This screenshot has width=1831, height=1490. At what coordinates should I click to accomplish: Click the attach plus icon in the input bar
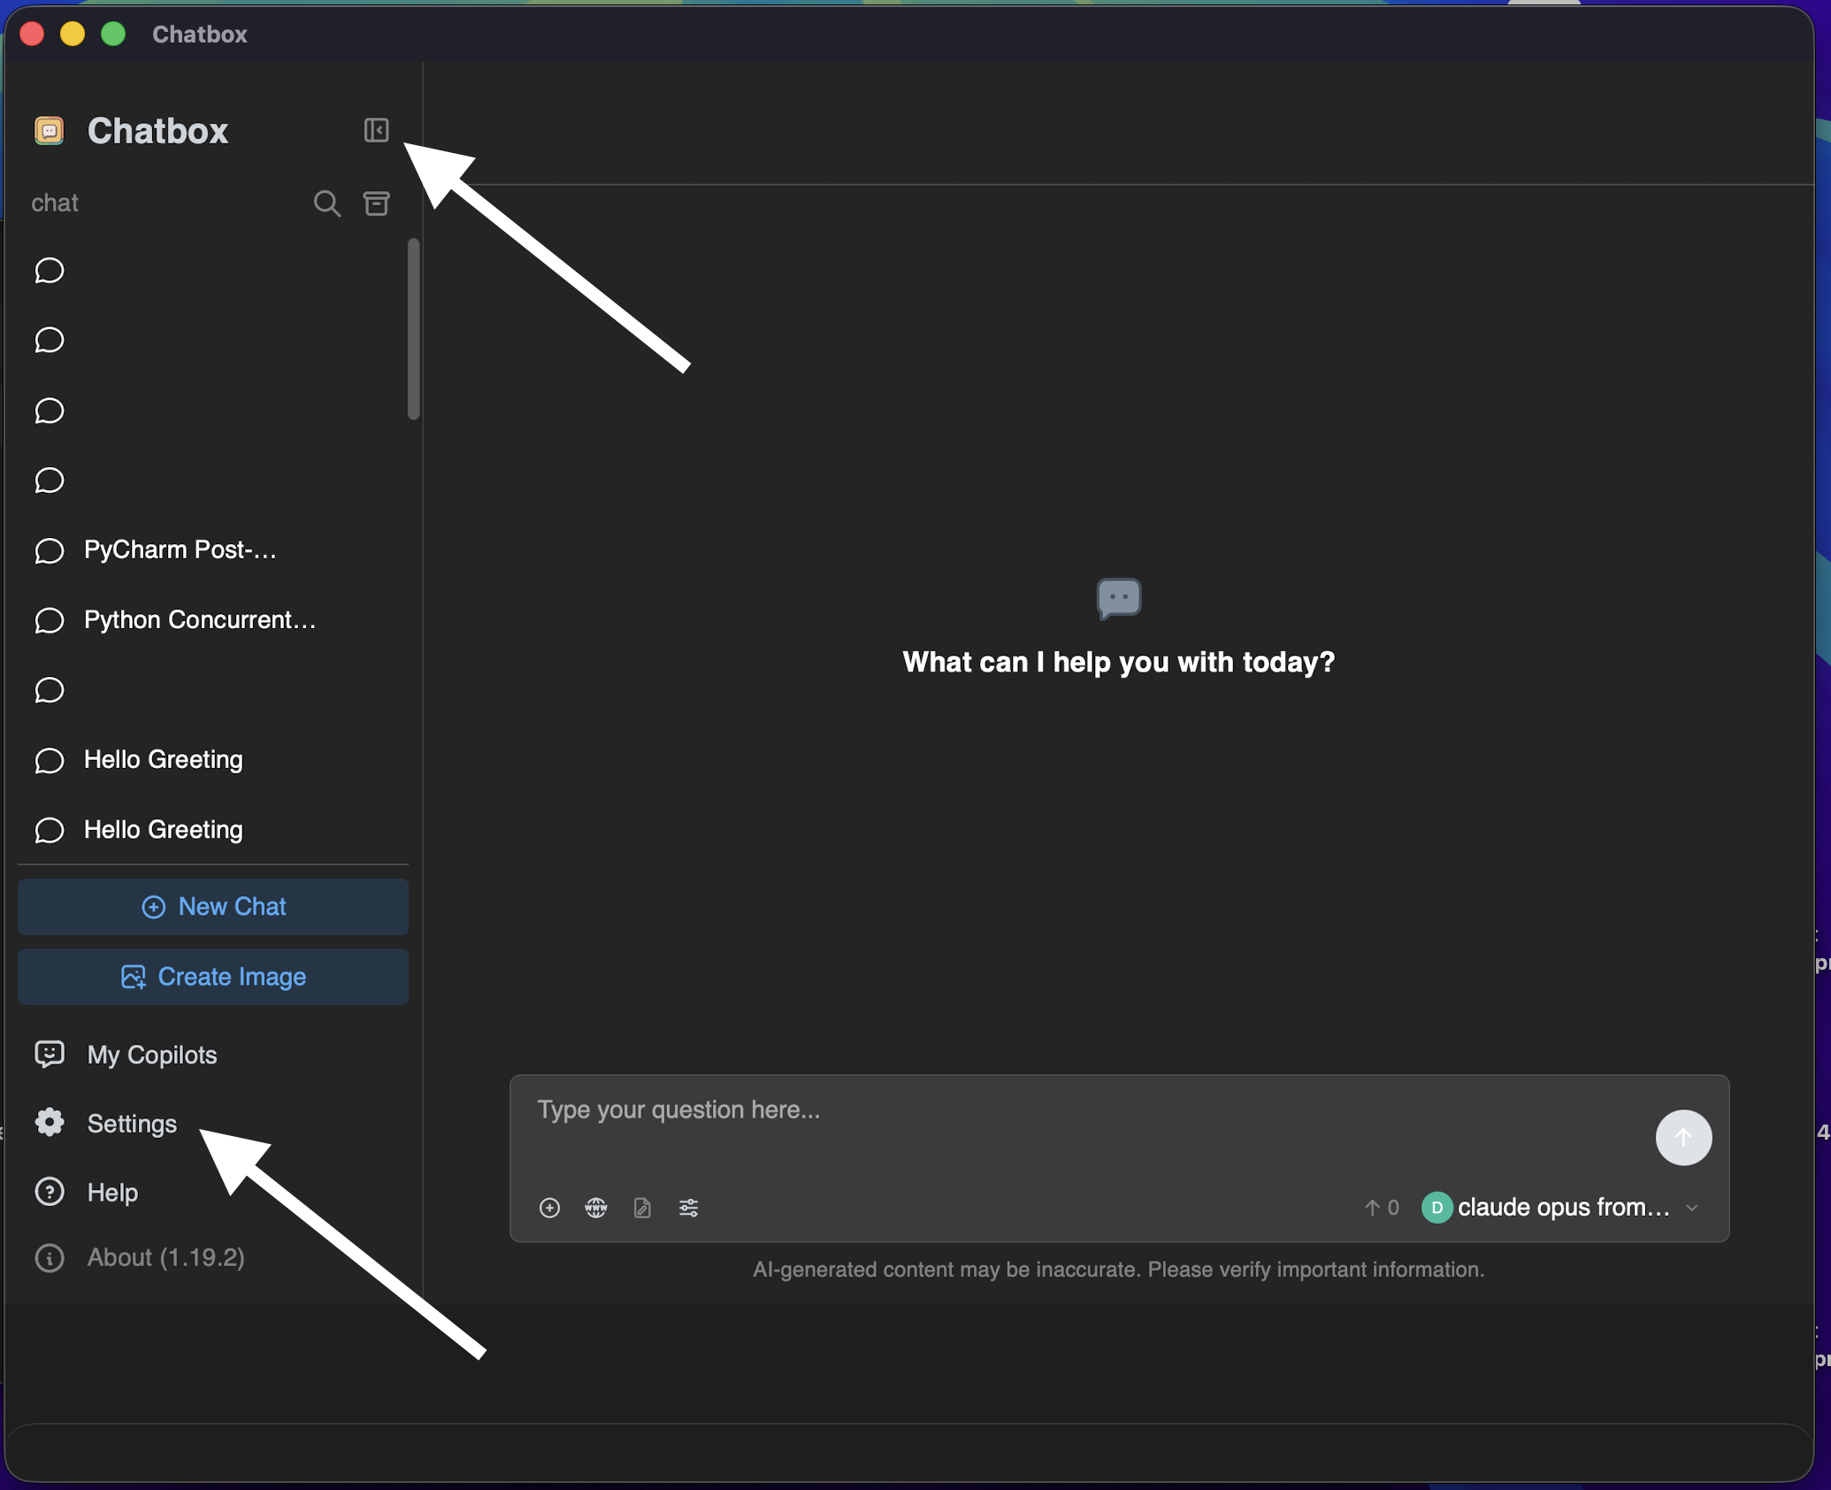(549, 1208)
